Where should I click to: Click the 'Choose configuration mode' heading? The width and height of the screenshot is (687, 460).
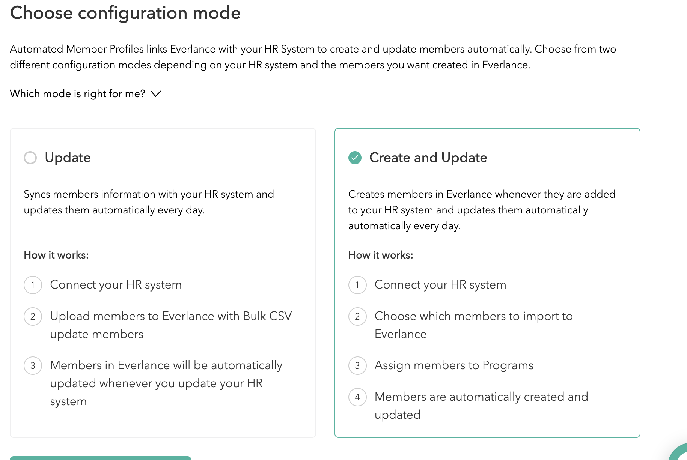125,13
